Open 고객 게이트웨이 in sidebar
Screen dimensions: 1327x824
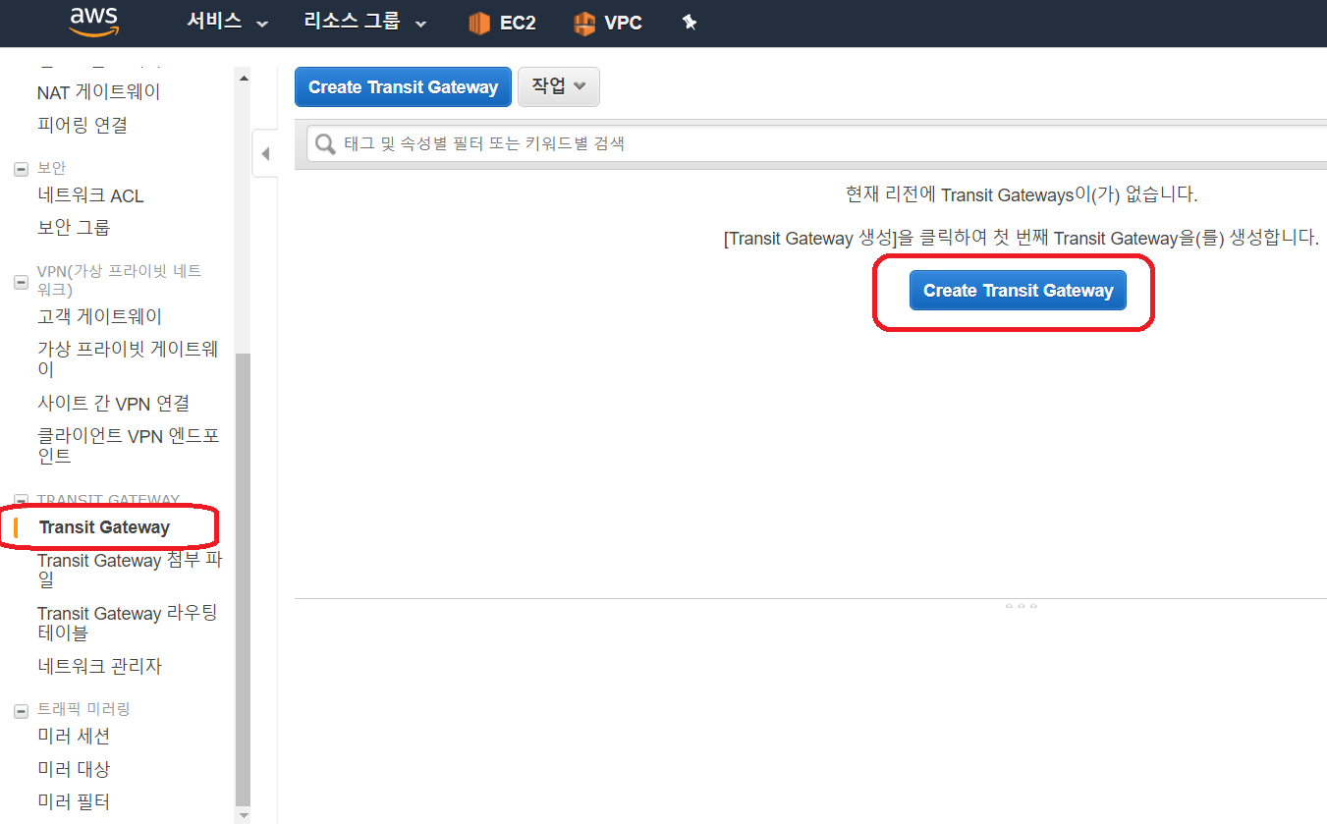[x=99, y=317]
